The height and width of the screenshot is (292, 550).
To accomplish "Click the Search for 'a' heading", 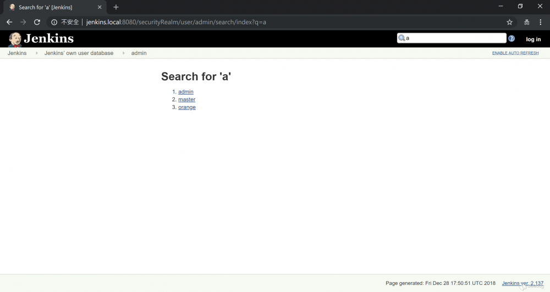I will (x=196, y=76).
